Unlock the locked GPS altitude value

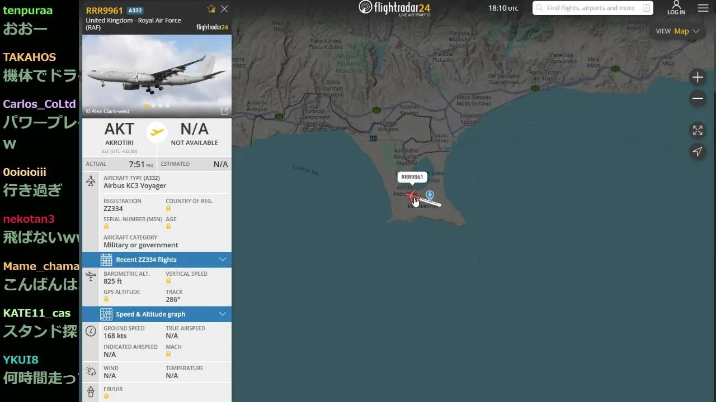(106, 299)
